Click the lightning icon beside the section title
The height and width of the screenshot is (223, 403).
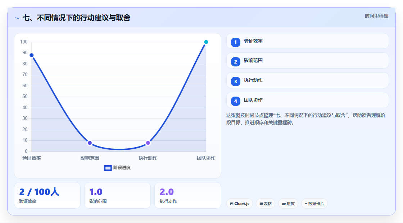click(17, 18)
